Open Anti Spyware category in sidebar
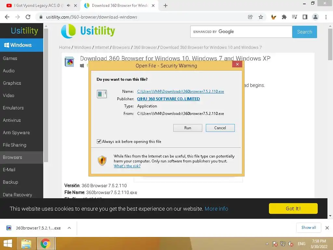This screenshot has width=333, height=250. 21,132
